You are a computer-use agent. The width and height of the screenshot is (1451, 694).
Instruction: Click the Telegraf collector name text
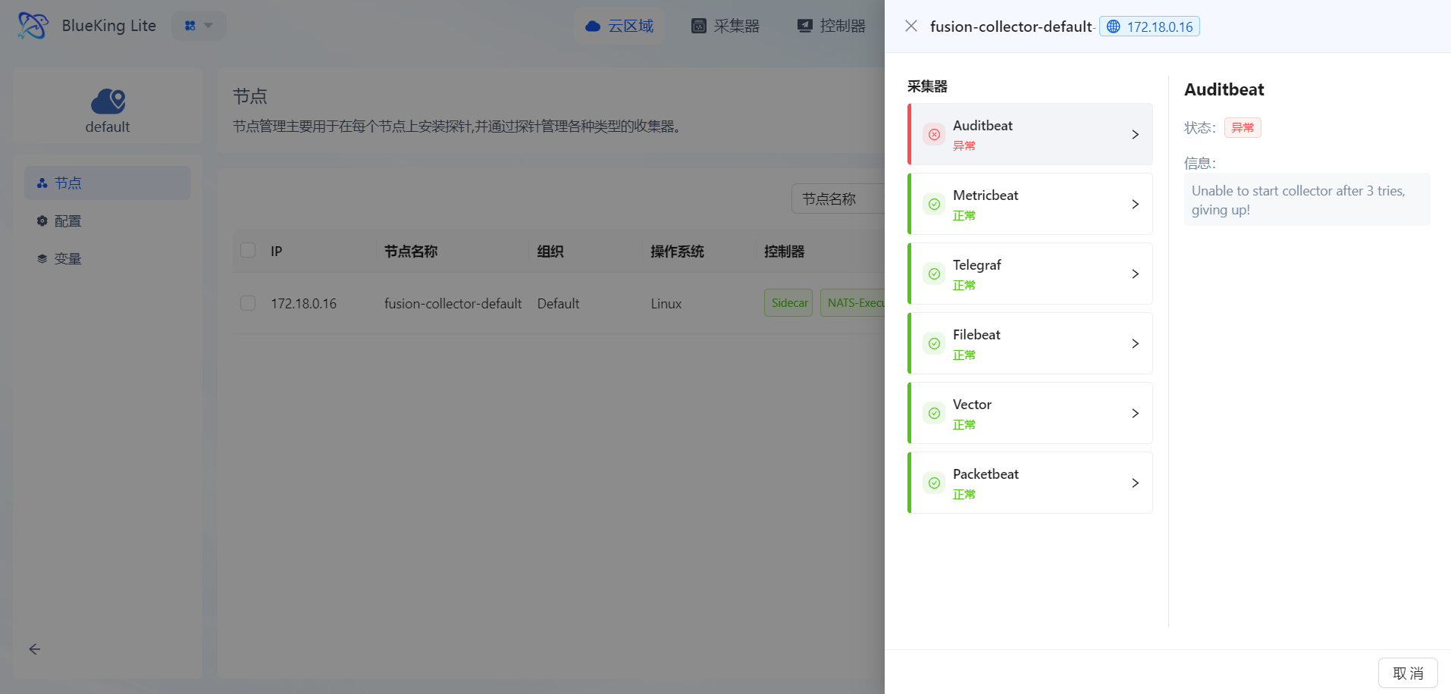tap(976, 265)
